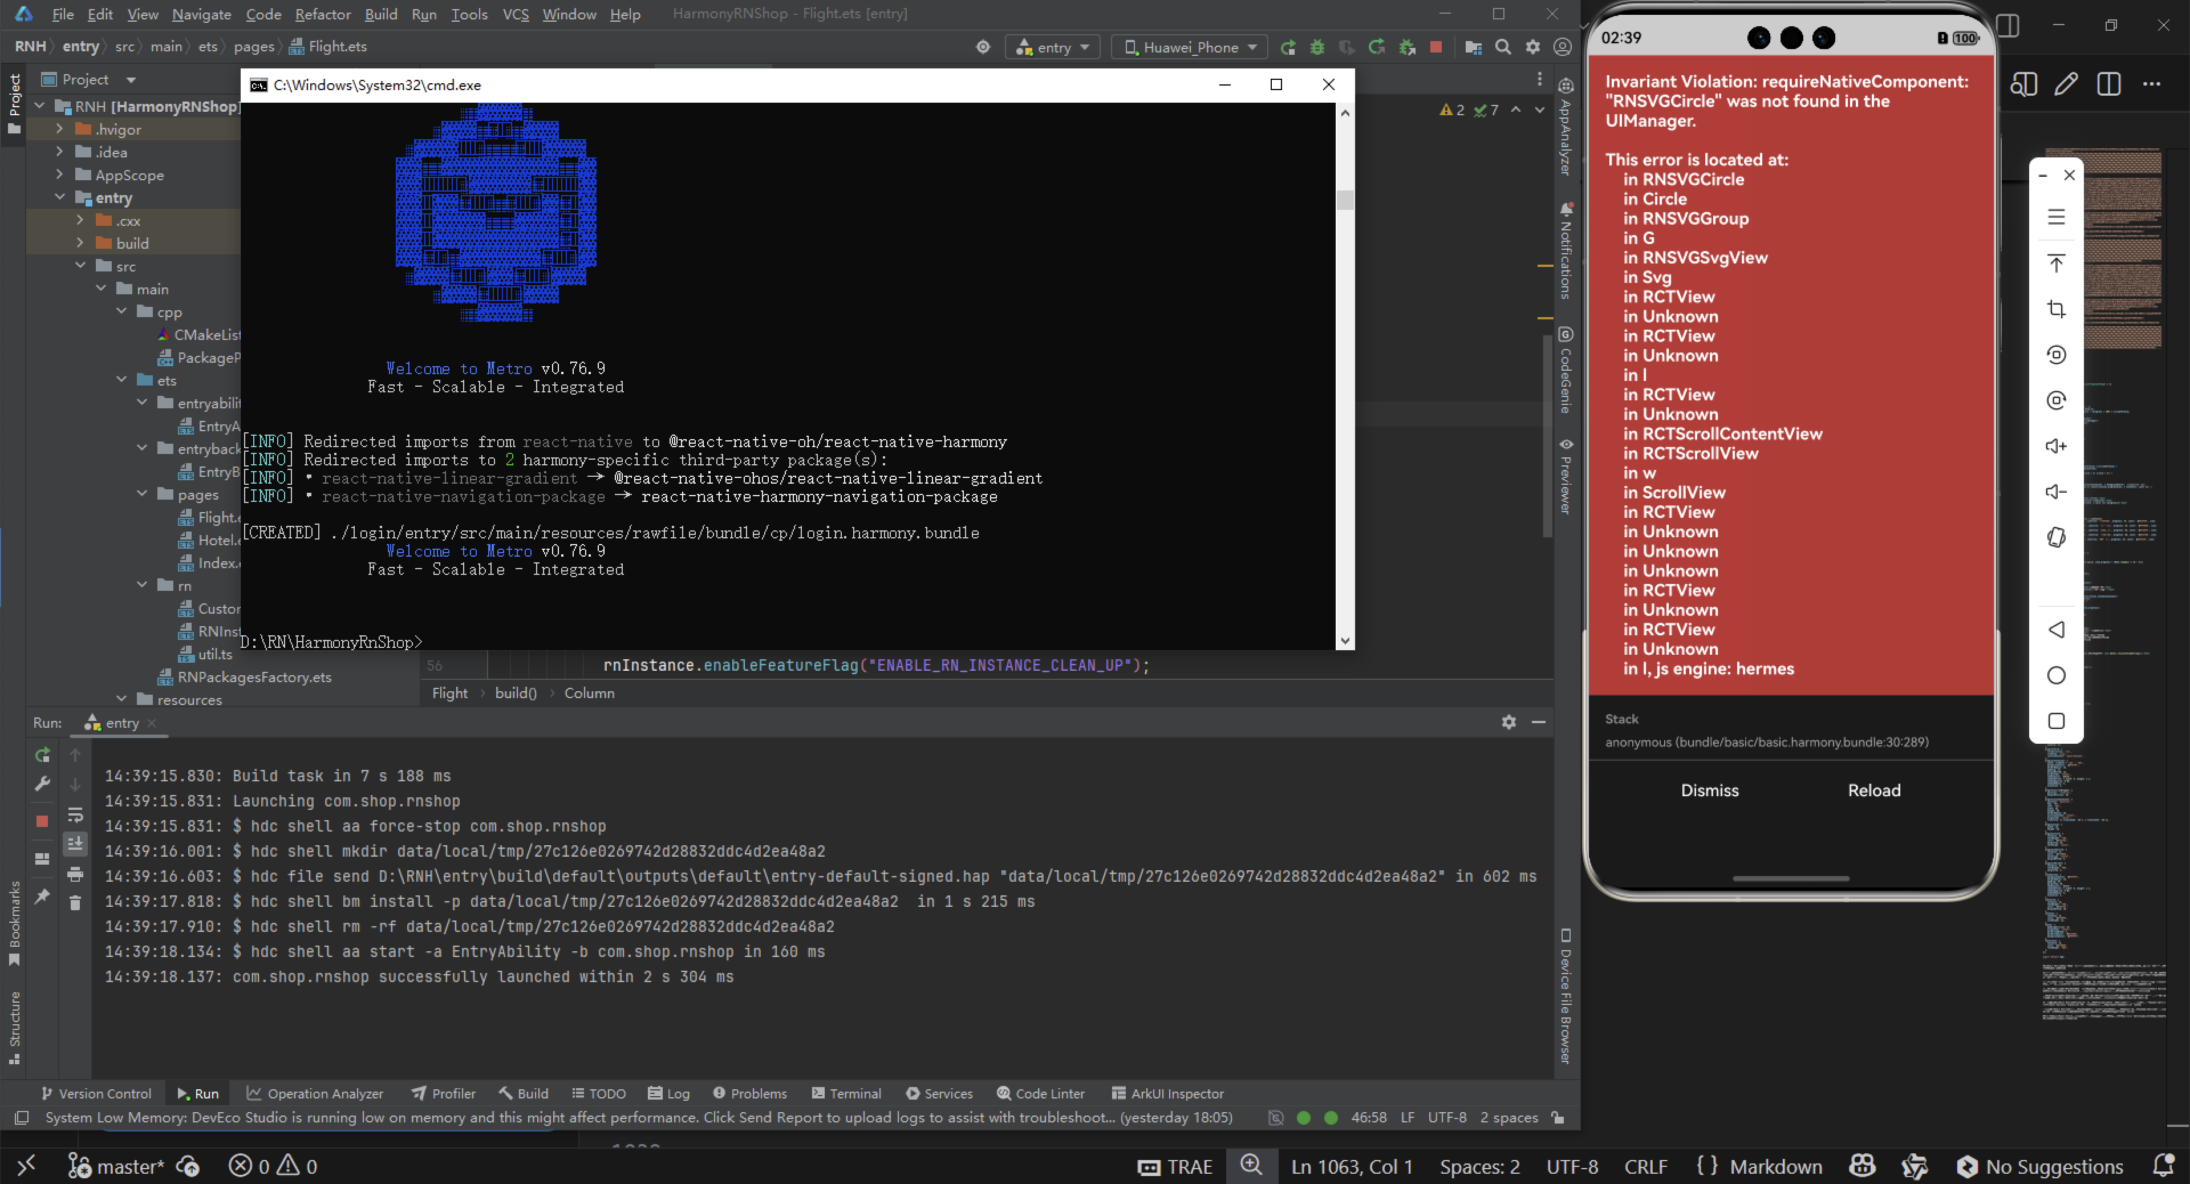Click the zoom magnifier in bottom status bar
Image resolution: width=2190 pixels, height=1184 pixels.
point(1251,1165)
